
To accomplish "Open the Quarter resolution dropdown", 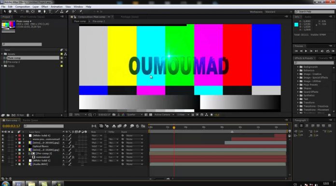I will 135,115.
